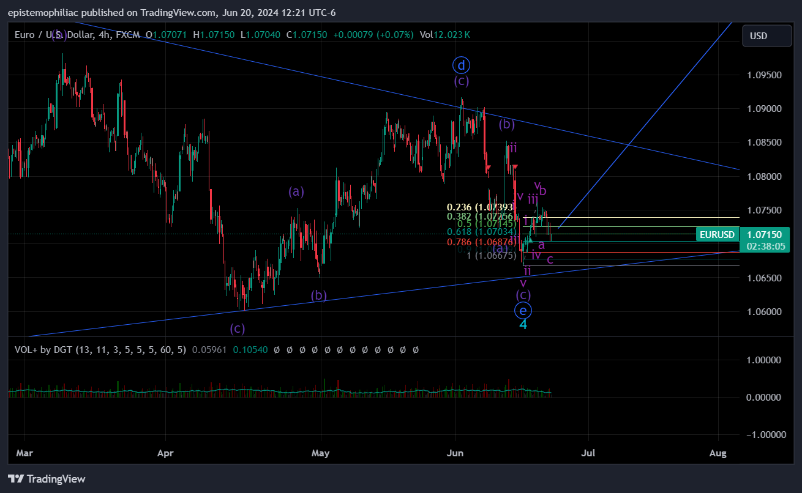Click the EURUSD price axis tag
802x493 pixels.
(716, 235)
